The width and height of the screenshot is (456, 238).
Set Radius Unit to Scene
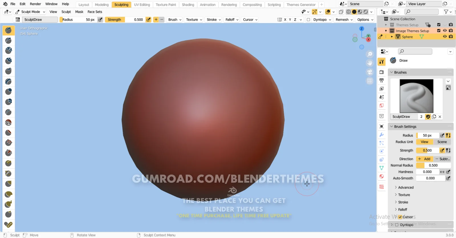pos(442,142)
